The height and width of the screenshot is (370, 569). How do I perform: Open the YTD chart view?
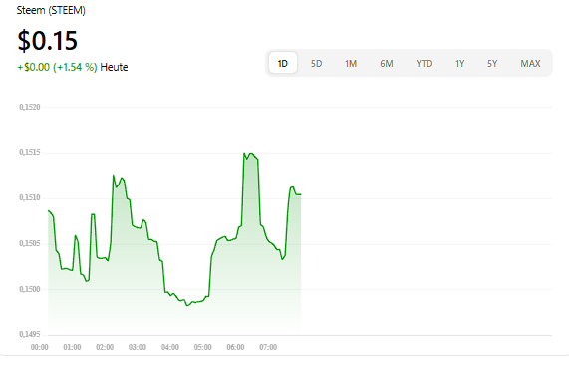425,64
